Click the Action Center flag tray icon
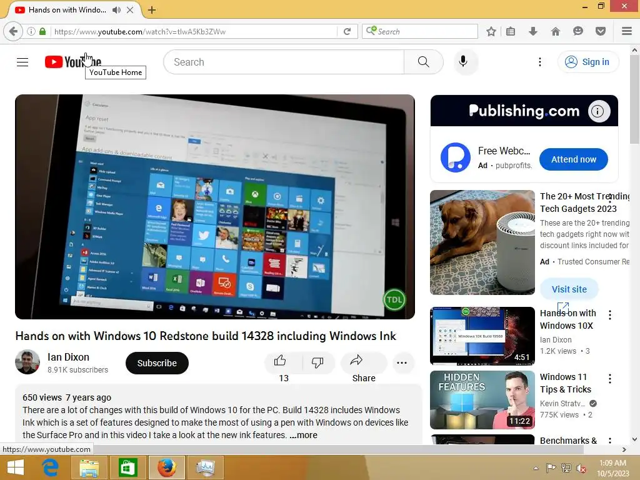The image size is (640, 480). pos(551,468)
